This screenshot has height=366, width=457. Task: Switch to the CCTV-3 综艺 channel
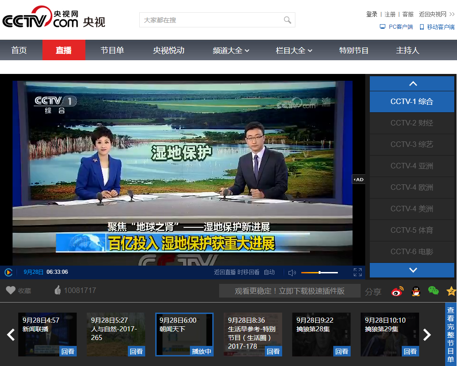tap(412, 145)
